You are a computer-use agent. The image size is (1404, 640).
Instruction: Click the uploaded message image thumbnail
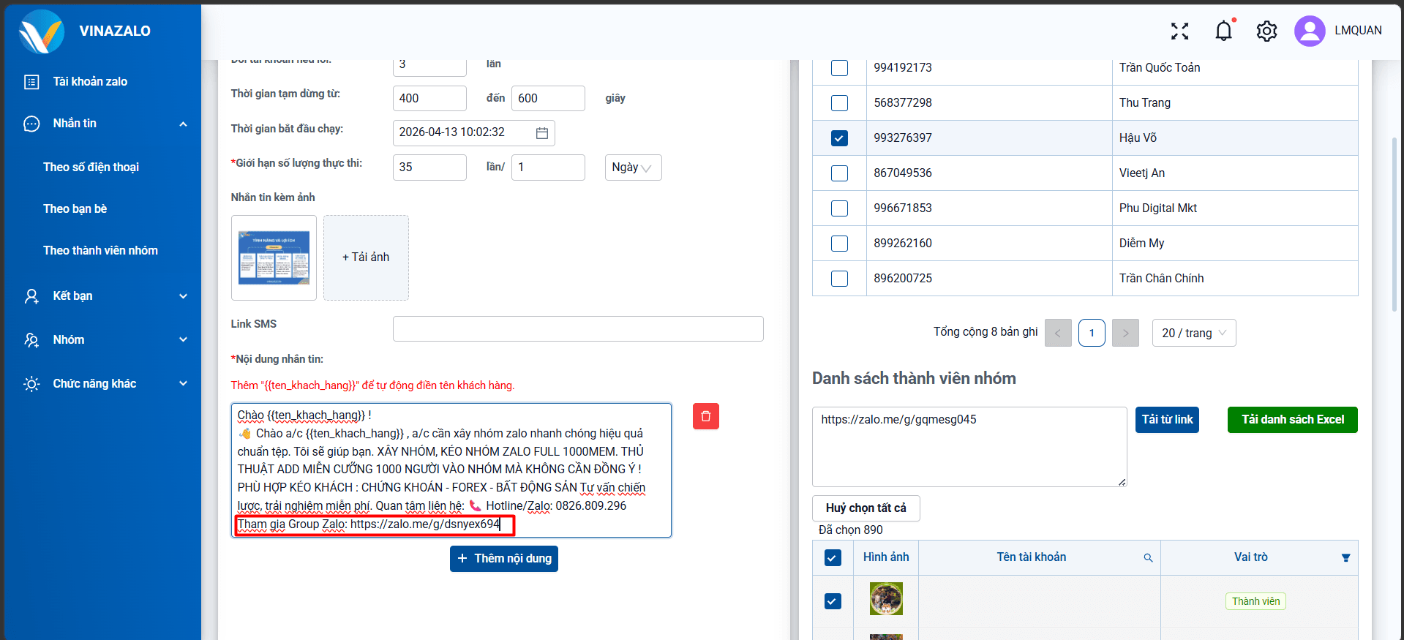coord(274,257)
